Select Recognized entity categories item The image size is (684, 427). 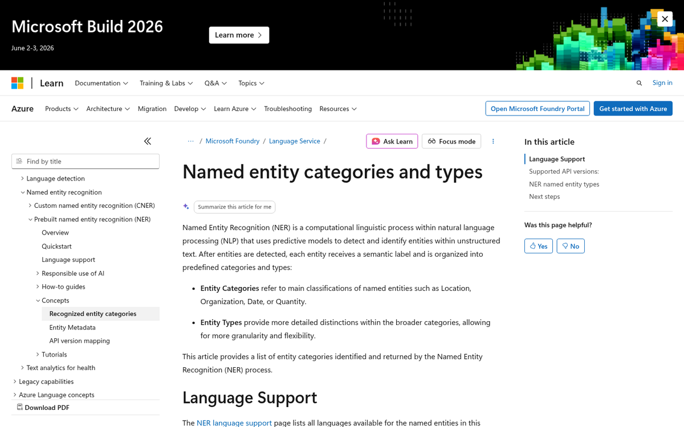(x=100, y=314)
